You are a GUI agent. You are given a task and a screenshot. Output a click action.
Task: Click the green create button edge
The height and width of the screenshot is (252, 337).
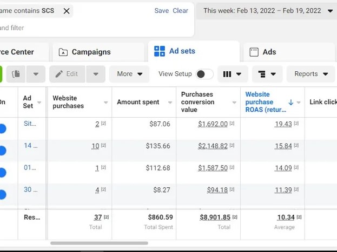(1, 74)
